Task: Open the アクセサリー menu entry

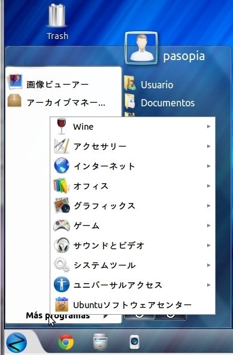Action: click(x=132, y=146)
